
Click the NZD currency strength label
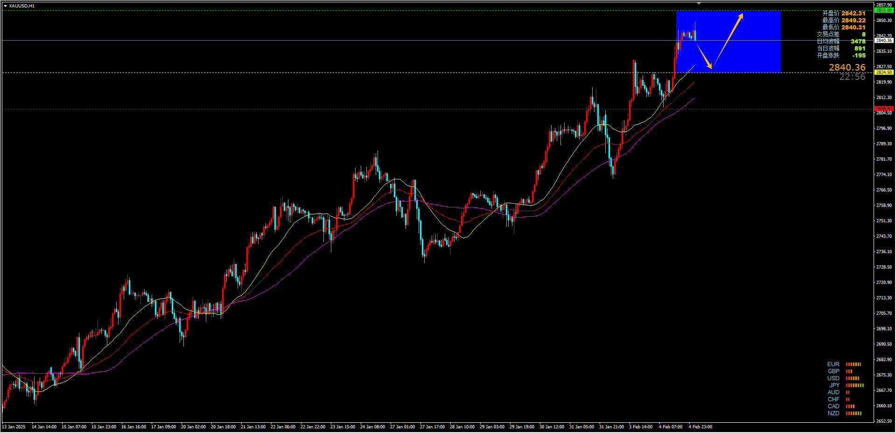(x=833, y=413)
